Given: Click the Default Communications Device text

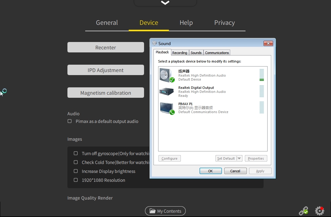Looking at the screenshot, I should (203, 112).
